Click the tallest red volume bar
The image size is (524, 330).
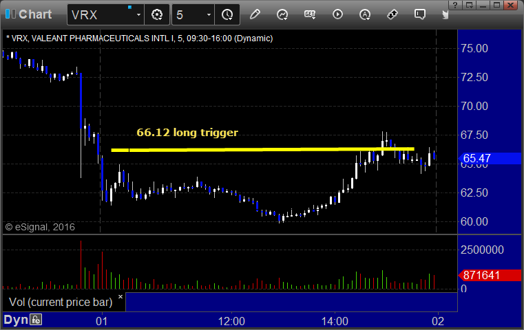81,265
